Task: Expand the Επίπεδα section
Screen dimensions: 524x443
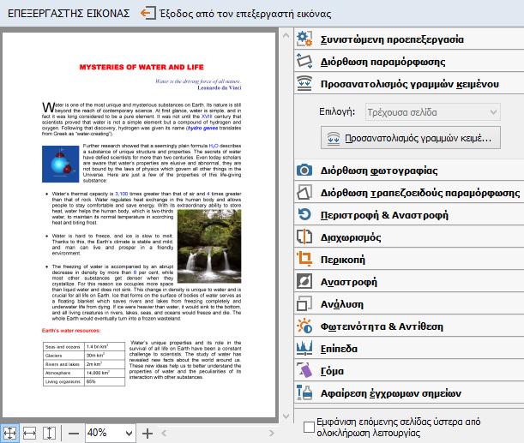Action: (409, 349)
